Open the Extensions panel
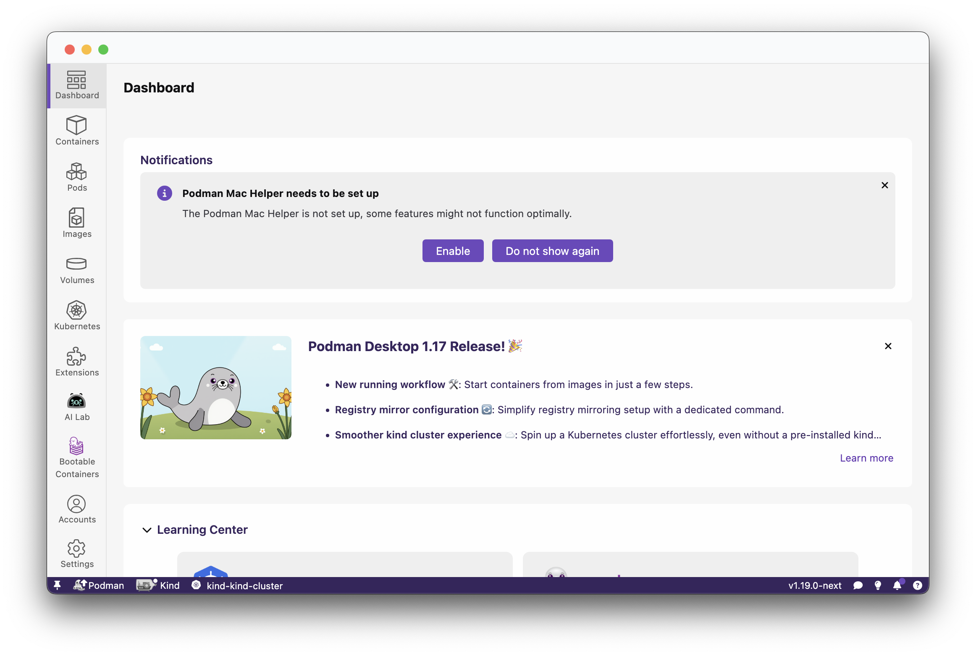The width and height of the screenshot is (976, 656). [76, 361]
